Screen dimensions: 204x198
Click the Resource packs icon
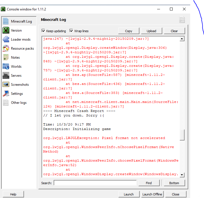point(6,49)
